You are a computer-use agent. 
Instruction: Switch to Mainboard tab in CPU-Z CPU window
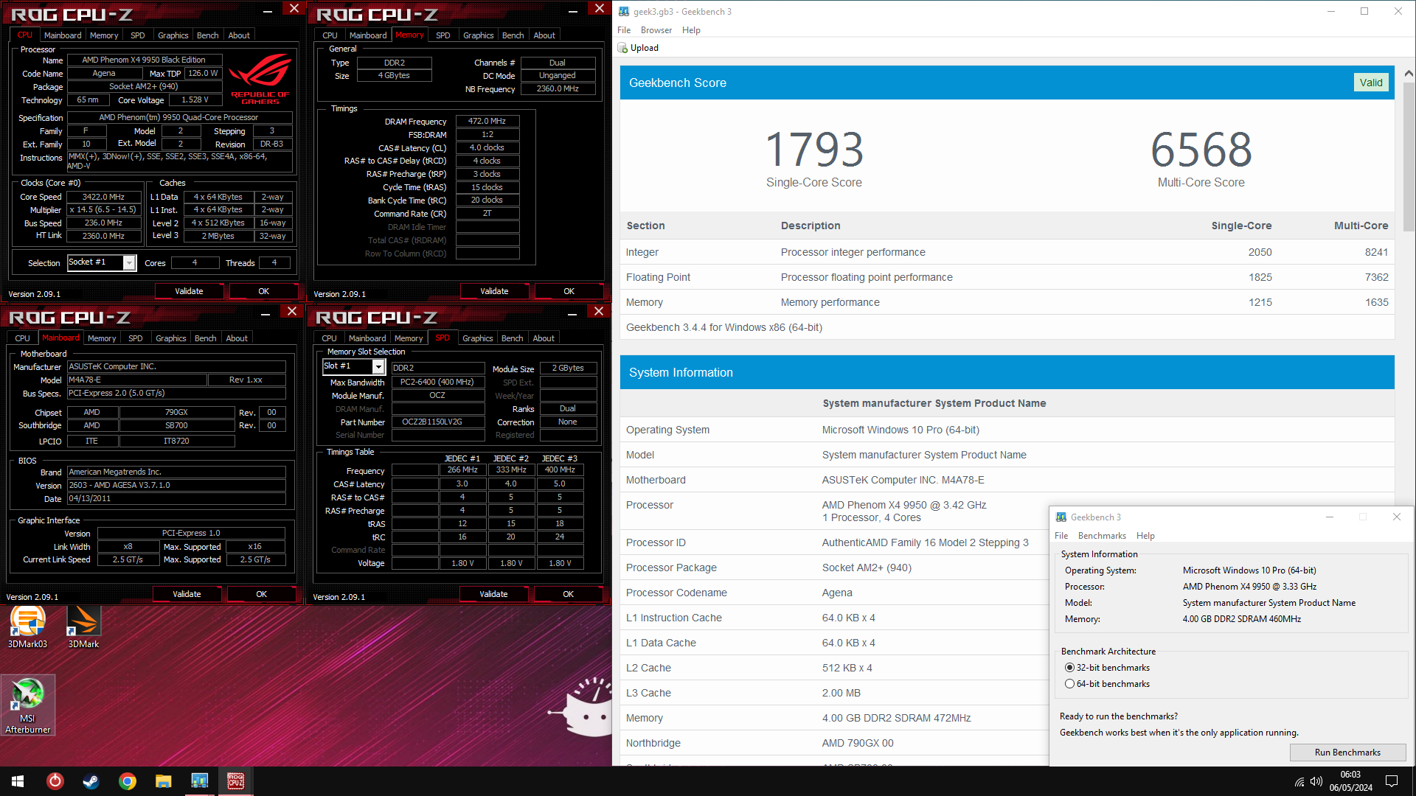[x=63, y=35]
